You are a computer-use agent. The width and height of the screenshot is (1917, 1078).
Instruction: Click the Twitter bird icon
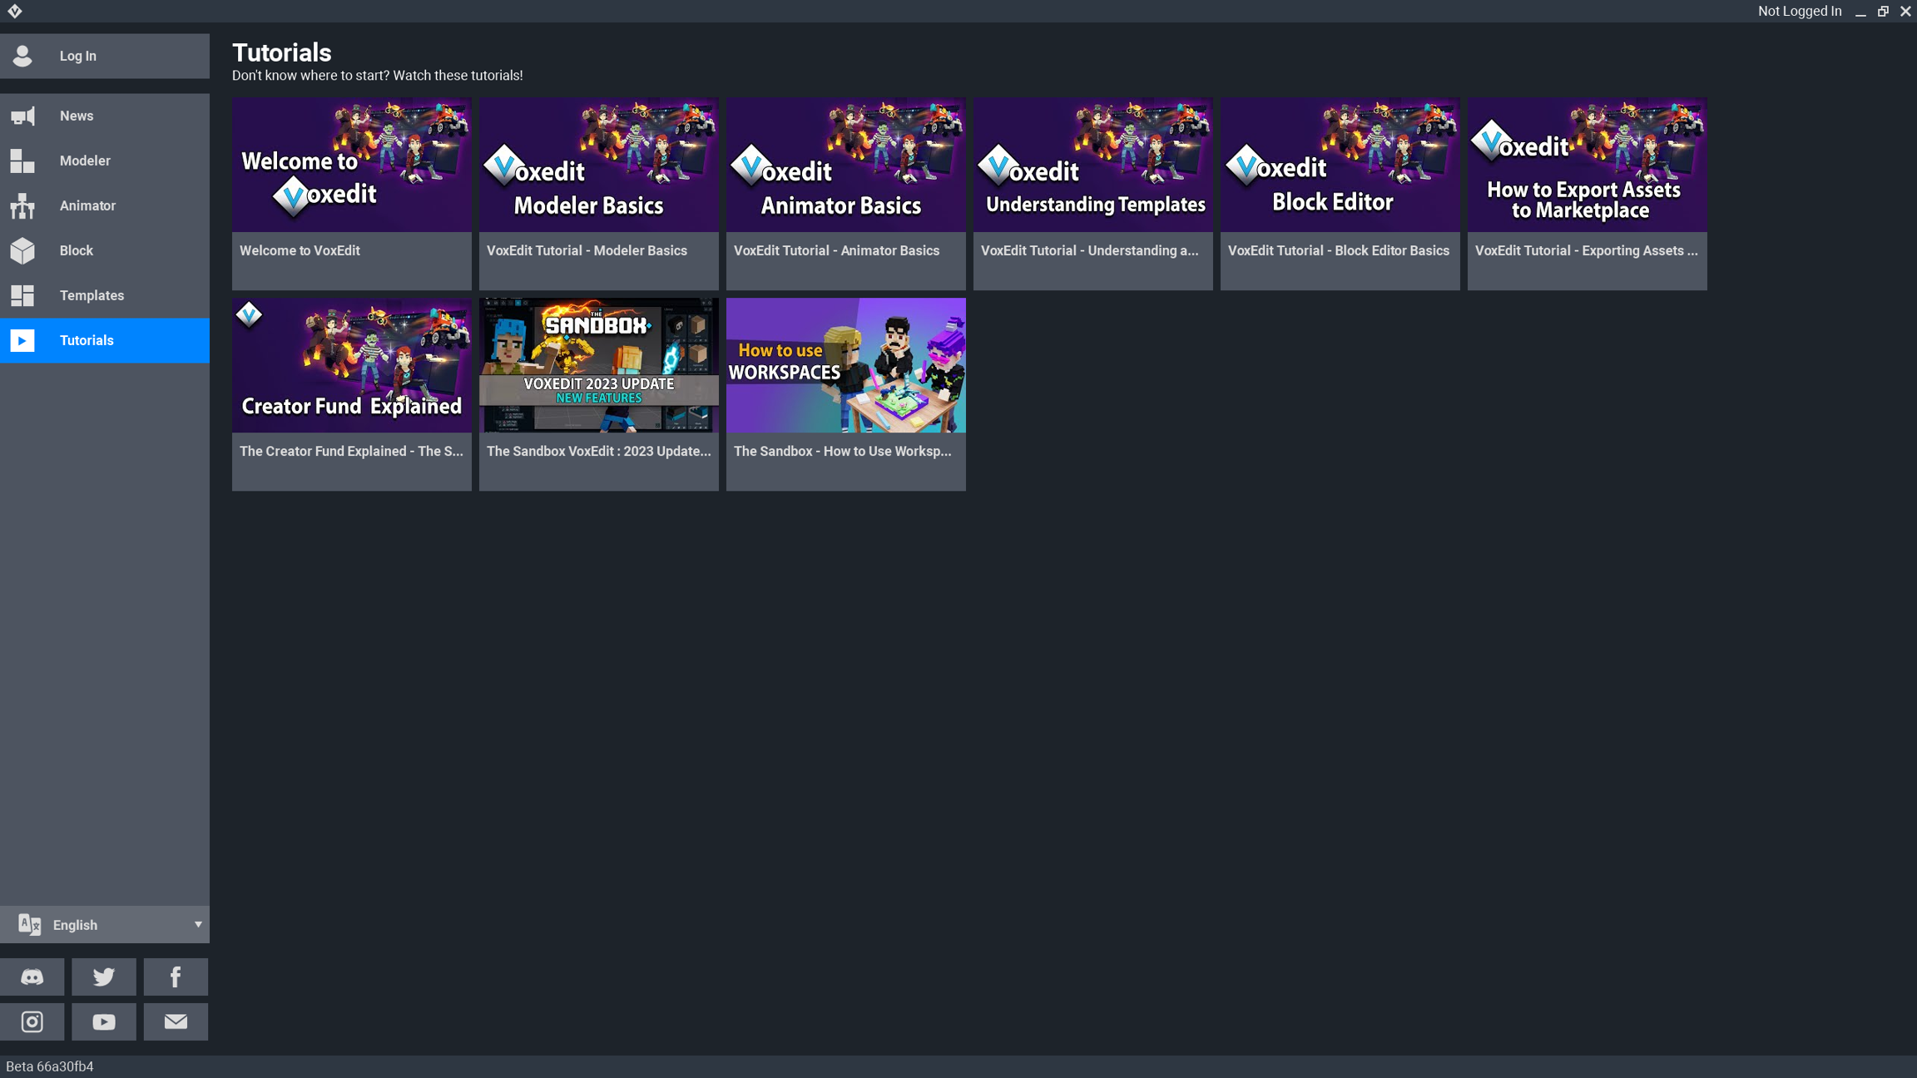point(104,977)
